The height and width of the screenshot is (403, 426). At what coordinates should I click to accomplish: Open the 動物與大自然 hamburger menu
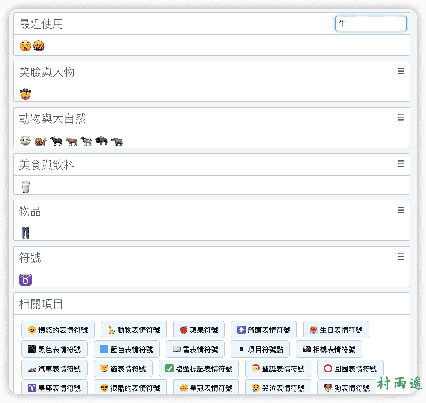[x=401, y=117]
